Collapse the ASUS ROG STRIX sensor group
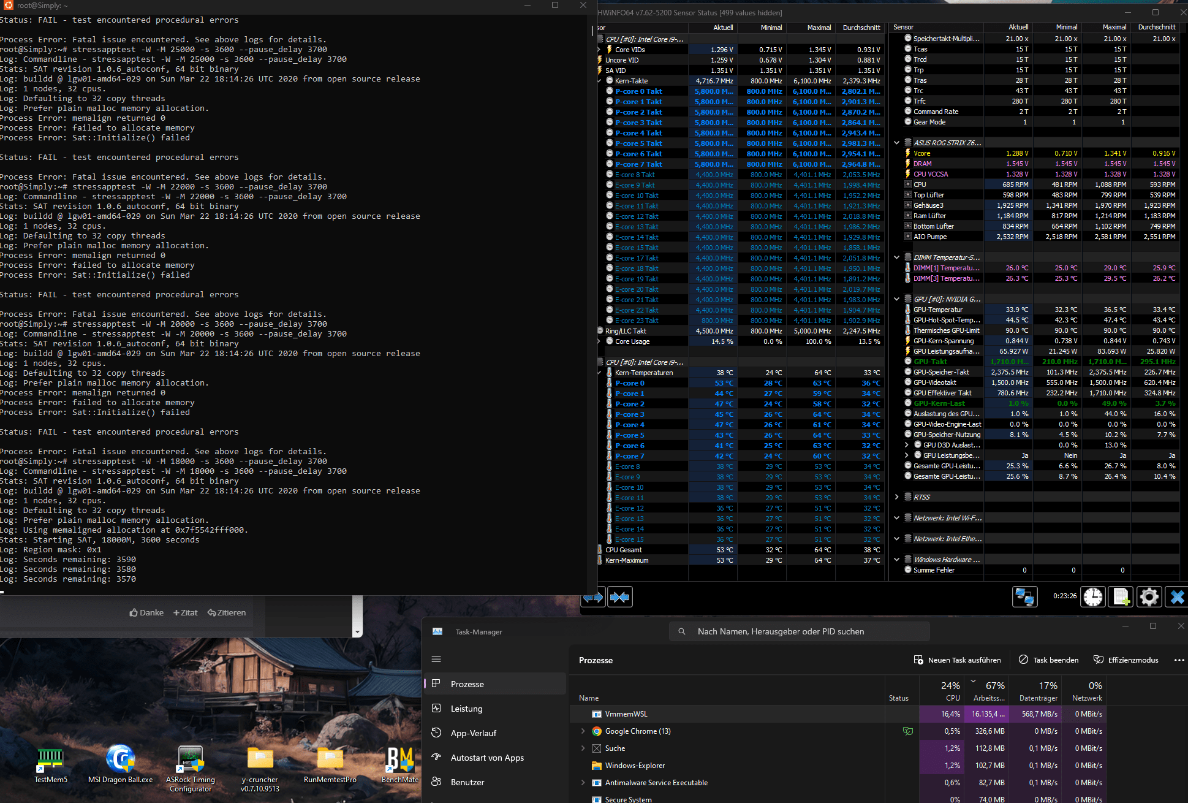The image size is (1188, 803). [897, 143]
